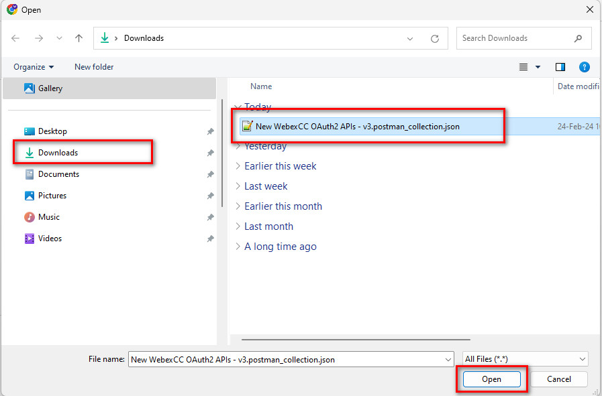This screenshot has width=602, height=396.
Task: Open Music in quick access
Action: pos(42,217)
